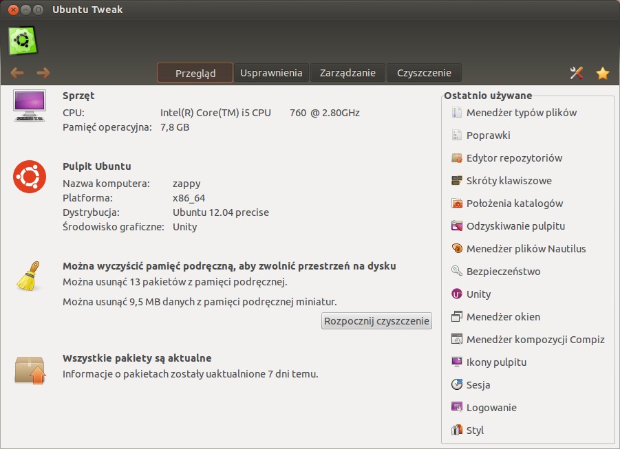Viewport: 620px width, 449px height.
Task: Click the Ubuntu Tweak logo icon
Action: 23,41
